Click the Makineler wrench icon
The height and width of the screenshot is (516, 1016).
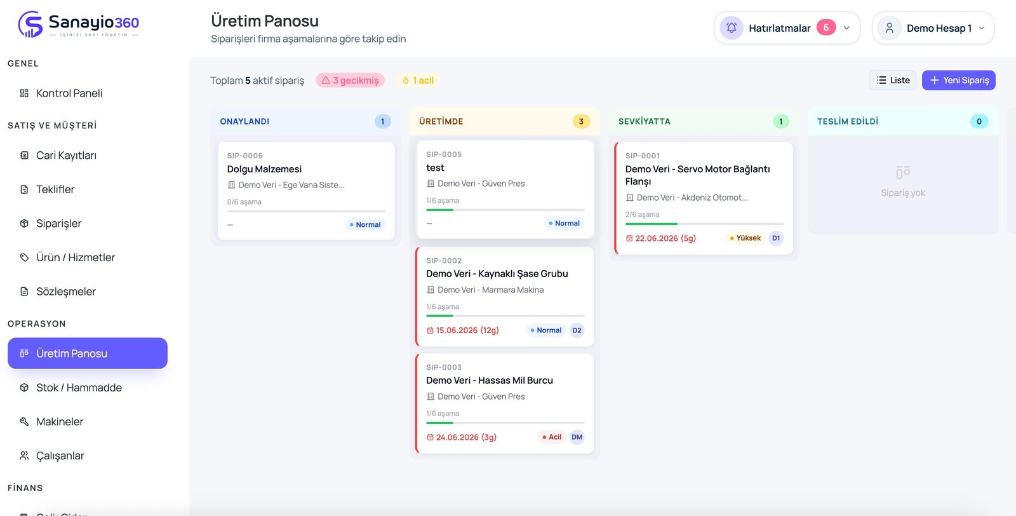(x=24, y=421)
